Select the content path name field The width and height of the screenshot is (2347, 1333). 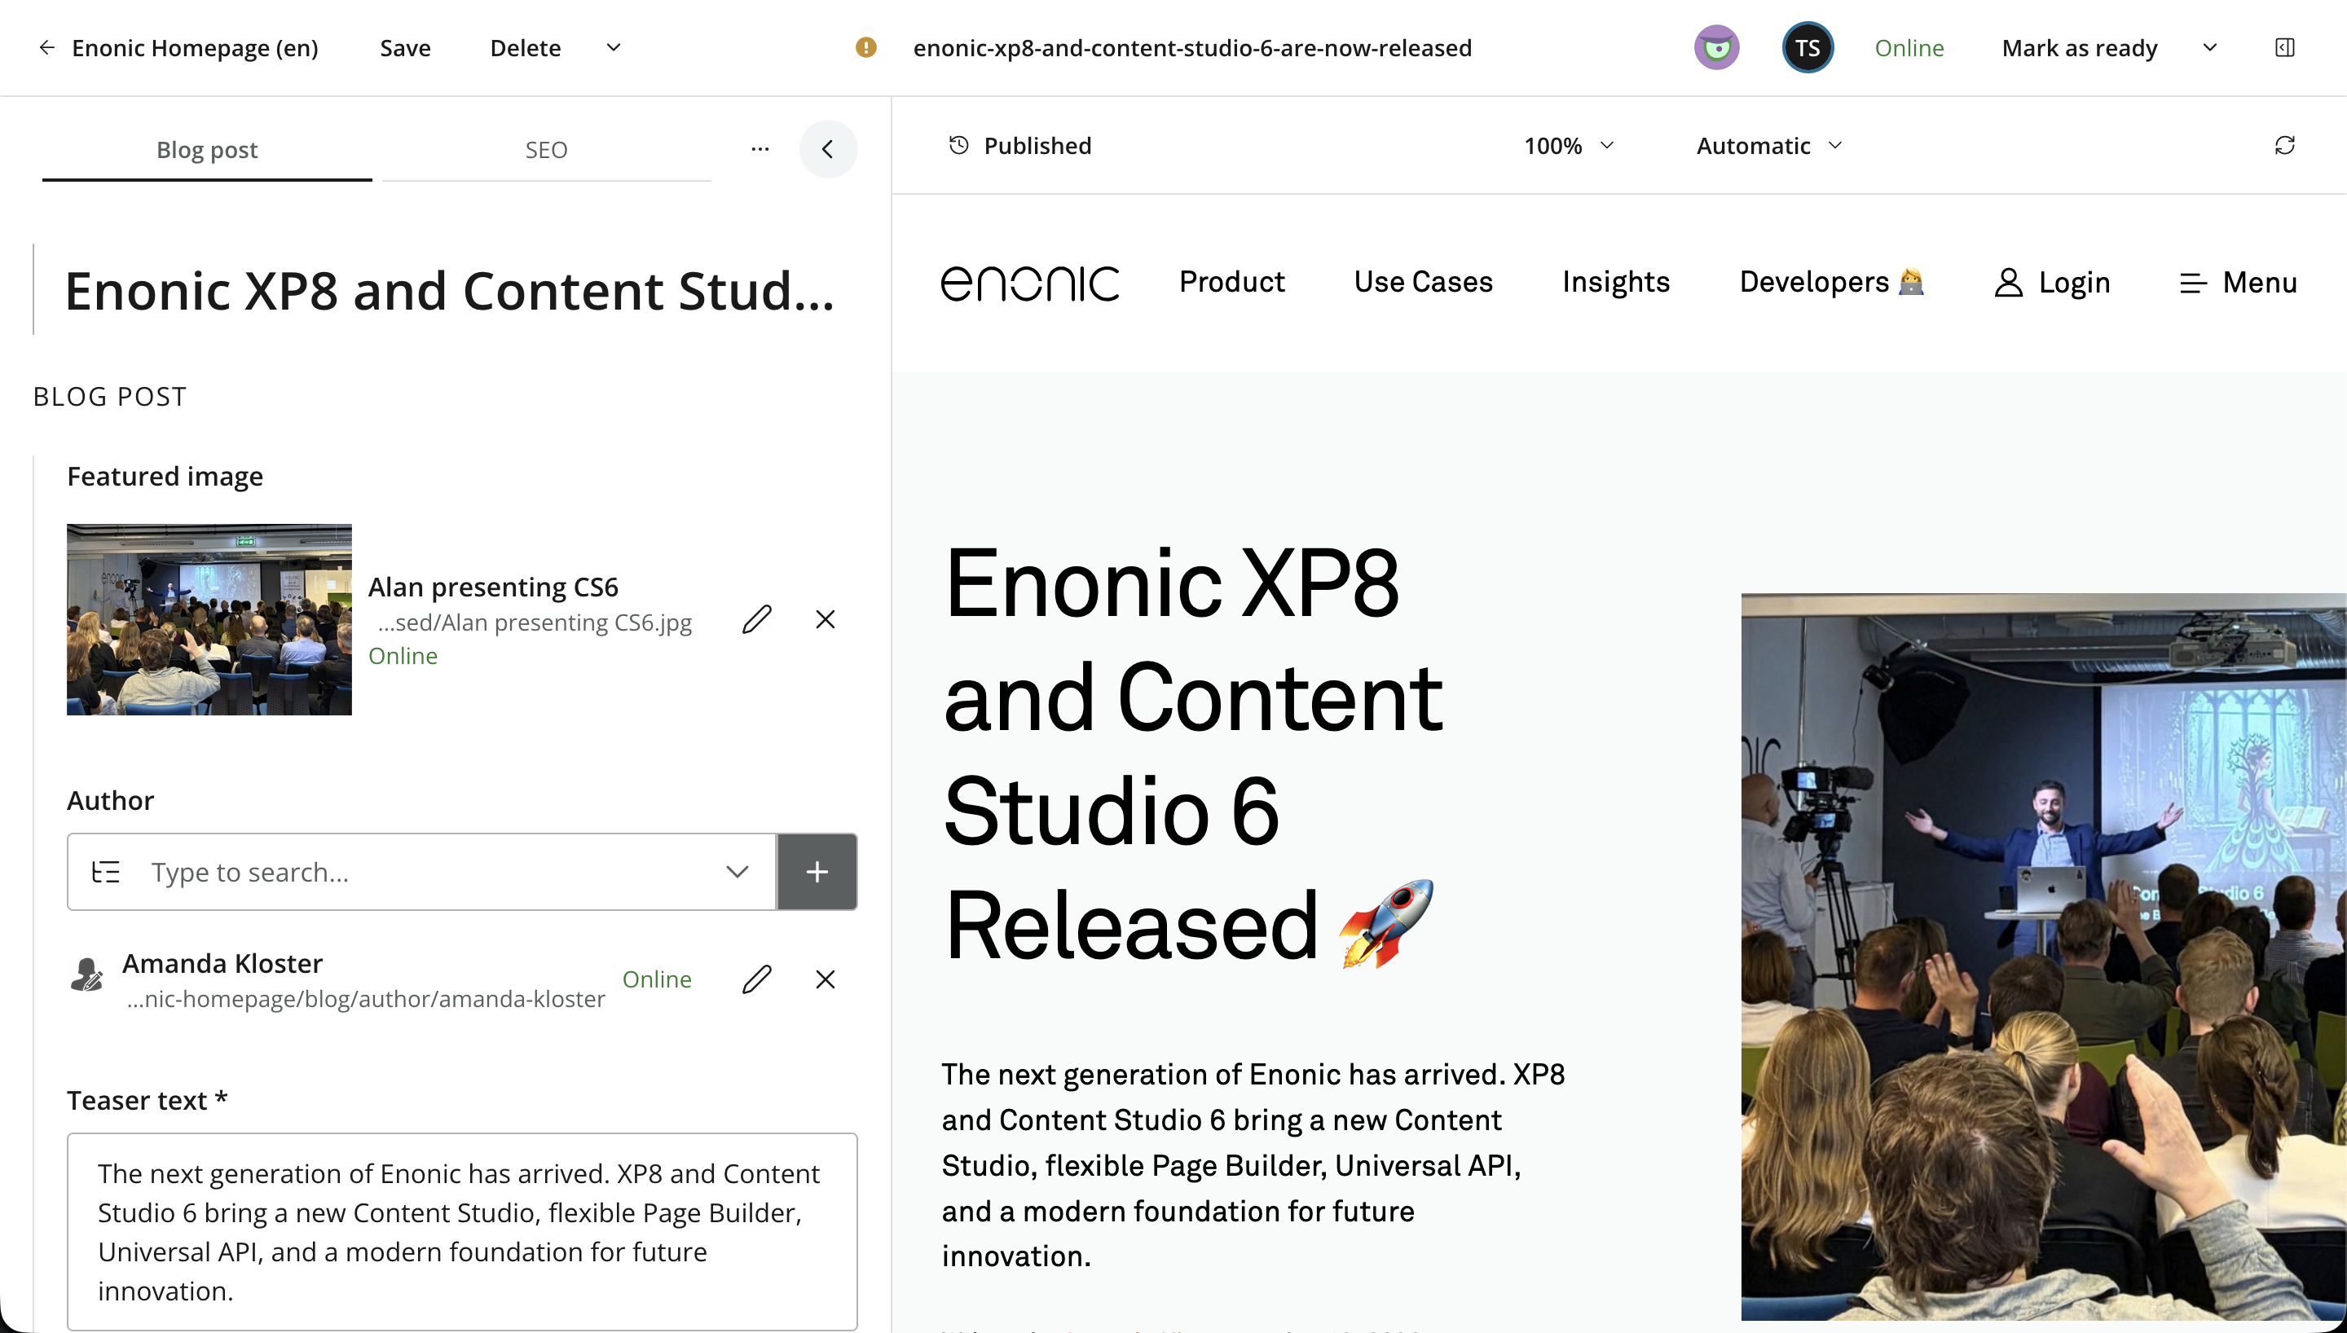(1191, 47)
